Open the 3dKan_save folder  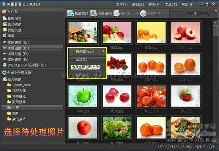pyautogui.click(x=19, y=85)
